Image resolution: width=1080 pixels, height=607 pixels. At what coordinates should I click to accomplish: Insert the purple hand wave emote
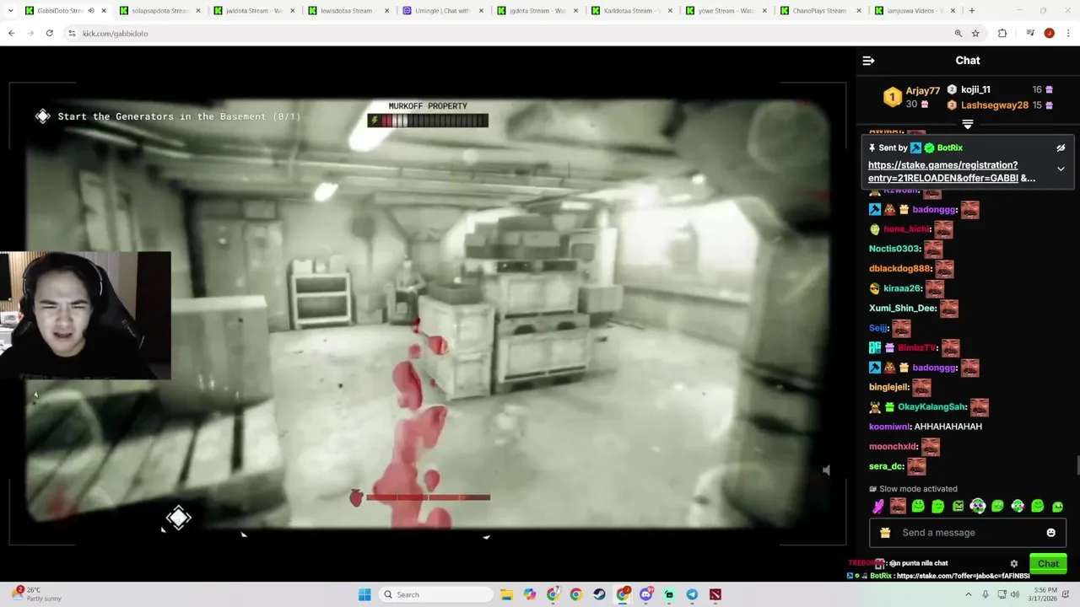[878, 506]
